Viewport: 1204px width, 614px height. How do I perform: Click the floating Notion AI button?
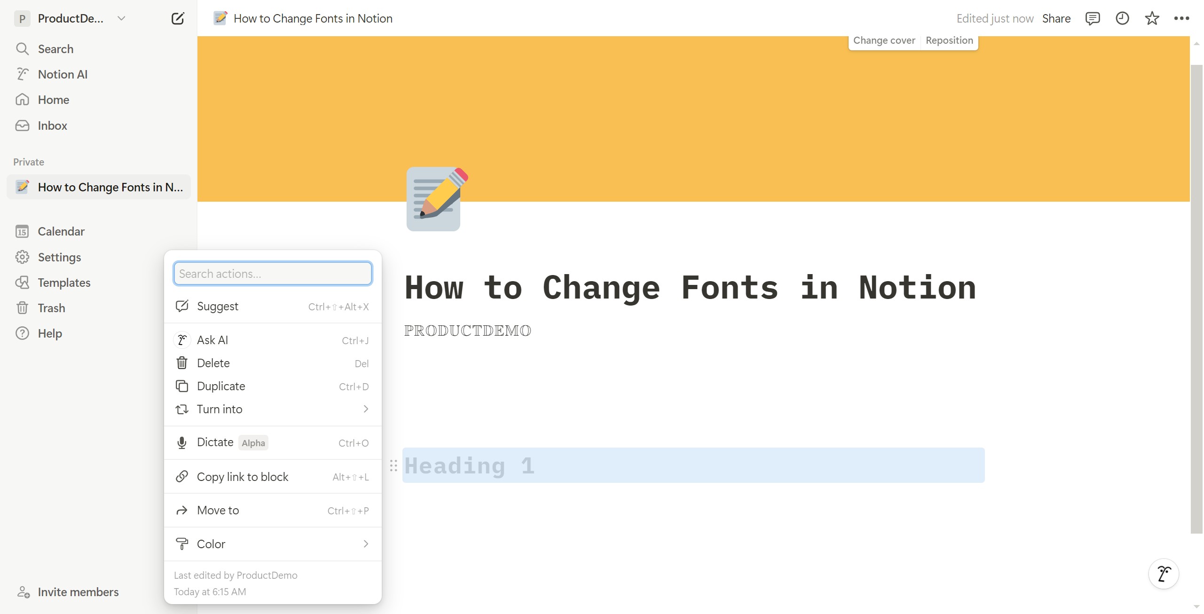pyautogui.click(x=1164, y=574)
